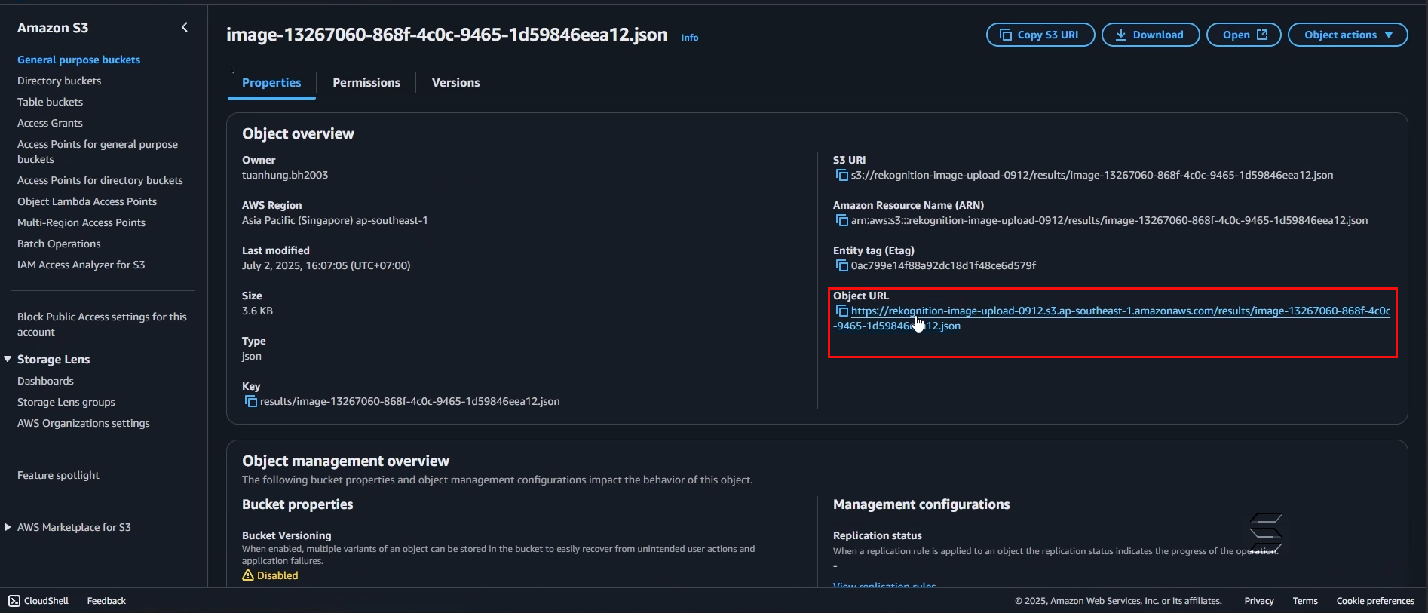
Task: Open Block Public Access settings for this account
Action: pyautogui.click(x=102, y=324)
